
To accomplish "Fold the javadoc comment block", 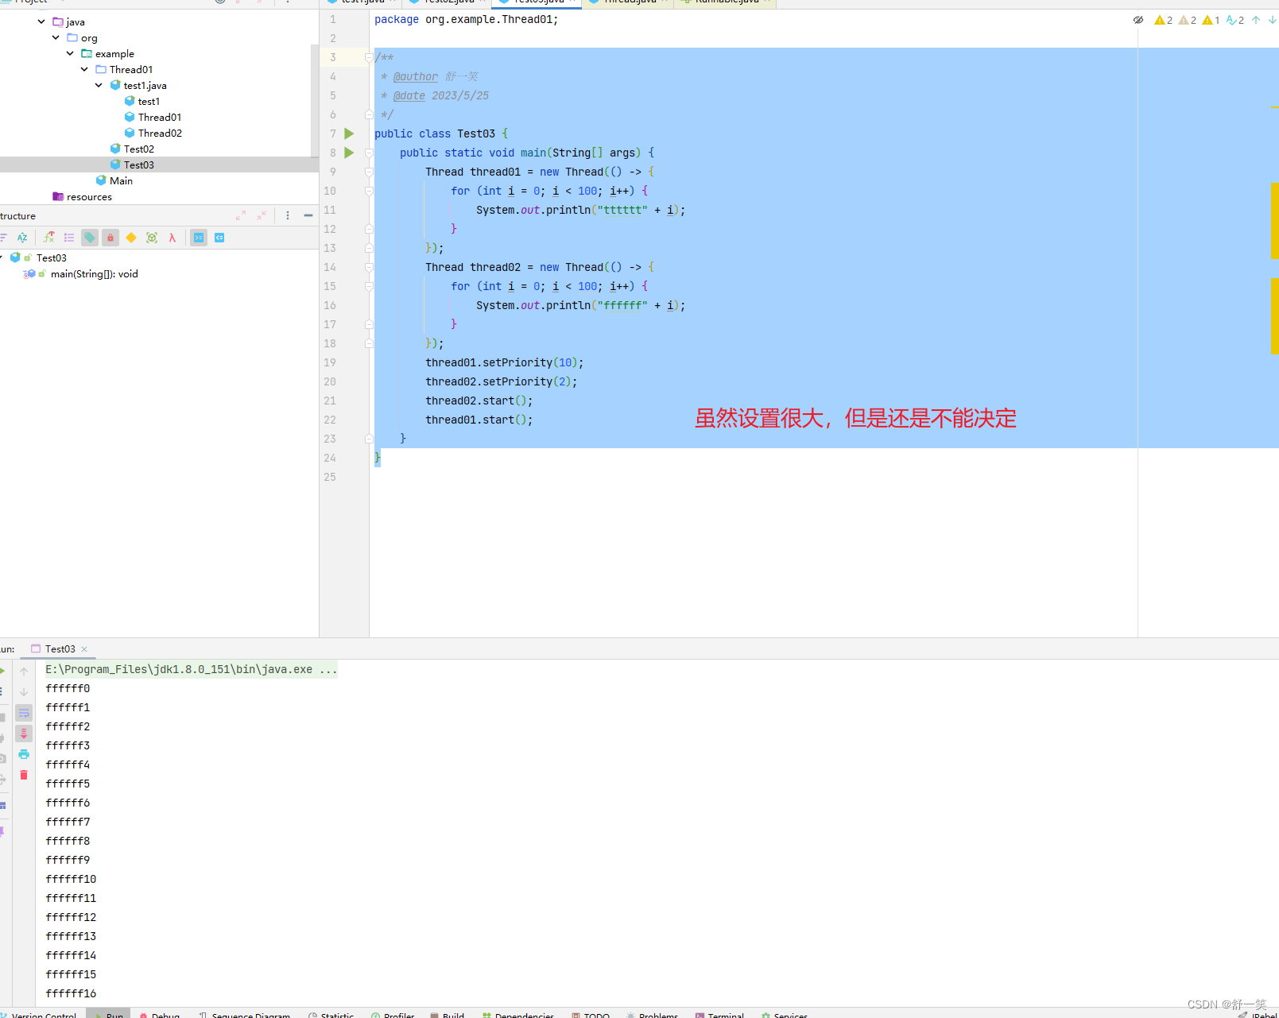I will pos(369,57).
